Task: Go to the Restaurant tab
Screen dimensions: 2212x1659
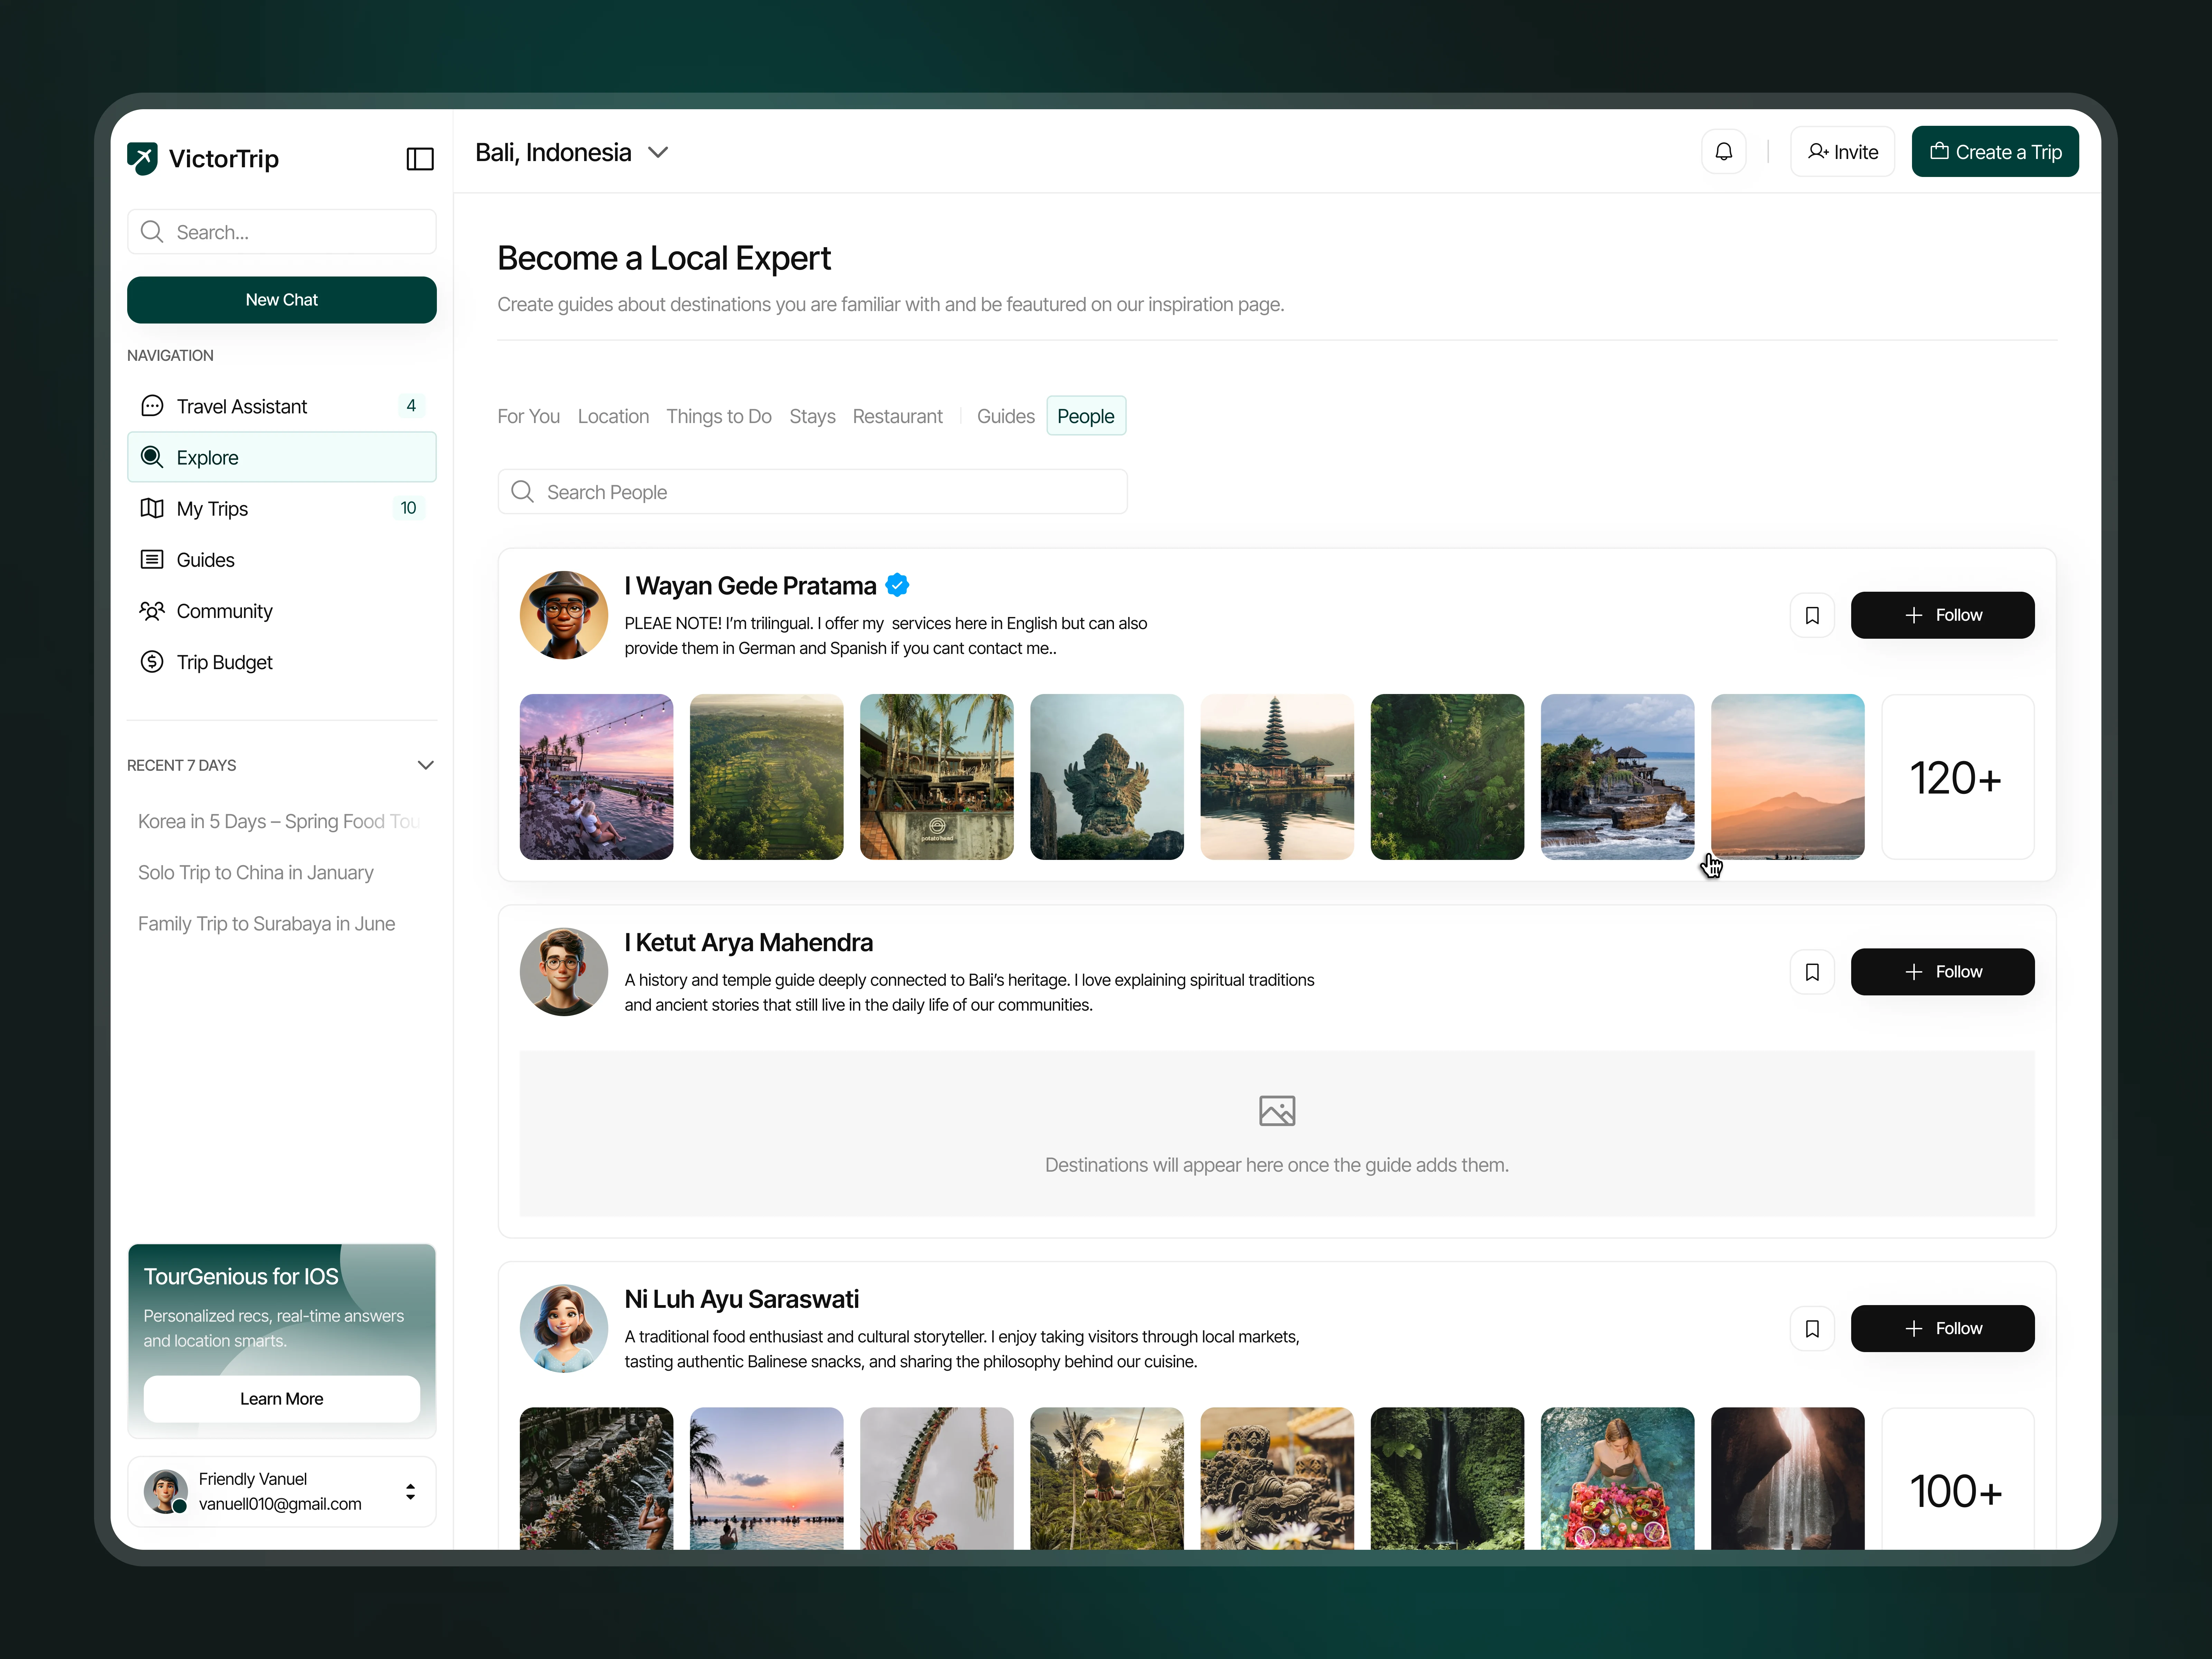Action: tap(898, 416)
